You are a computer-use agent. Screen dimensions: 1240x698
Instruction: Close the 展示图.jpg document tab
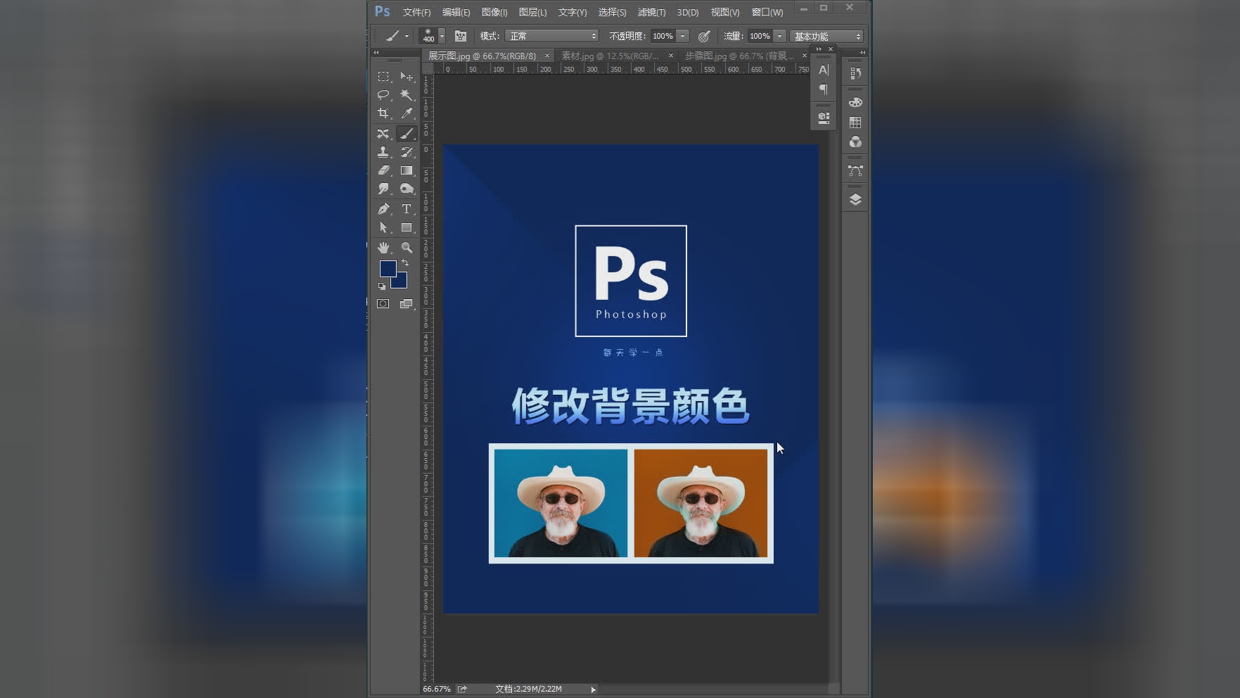(547, 56)
